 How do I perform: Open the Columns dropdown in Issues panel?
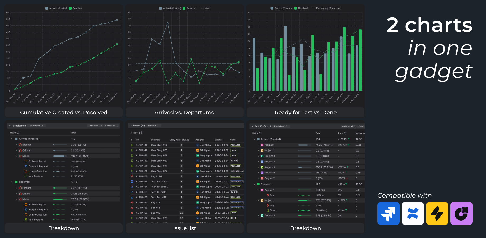pyautogui.click(x=153, y=125)
